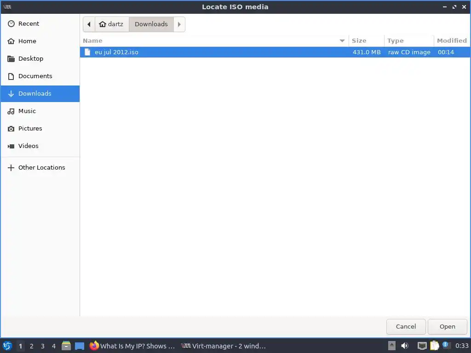The height and width of the screenshot is (353, 471).
Task: Select the eu jul 2012.iso file
Action: (275, 52)
